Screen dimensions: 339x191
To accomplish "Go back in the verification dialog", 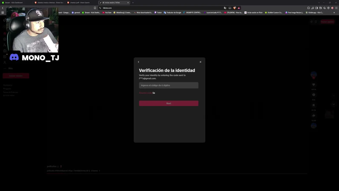I will (x=138, y=62).
